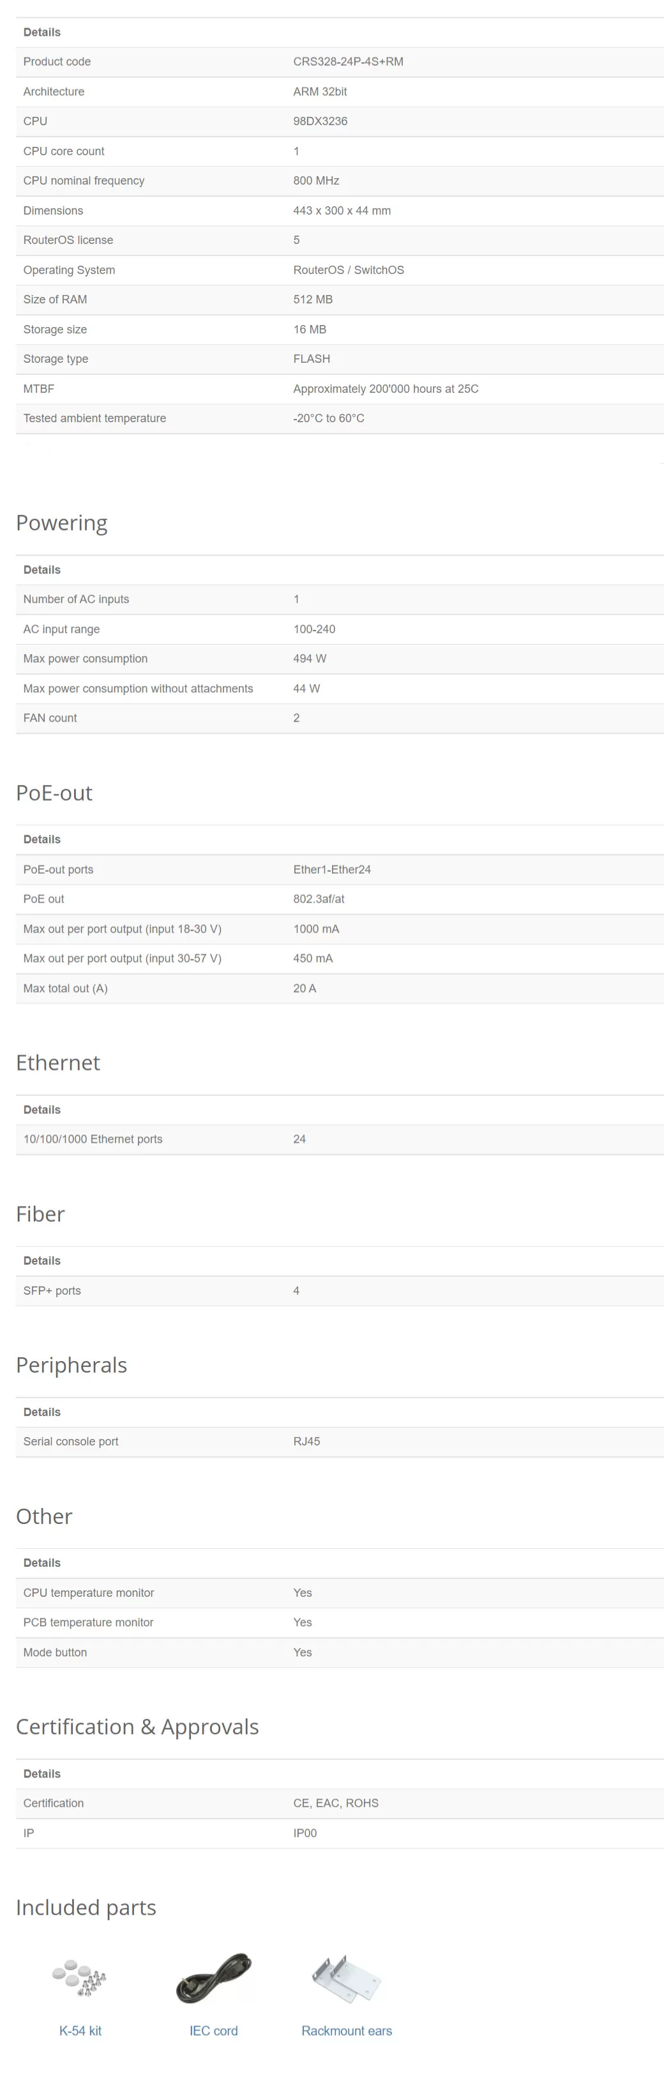Click the Included parts heading

coord(86,1908)
